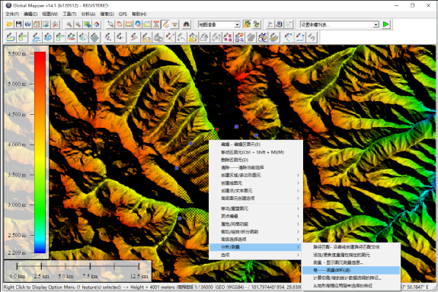Image resolution: width=438 pixels, height=292 pixels.
Task: Expand the 创建区域/多边形图元 submenu
Action: coord(256,175)
